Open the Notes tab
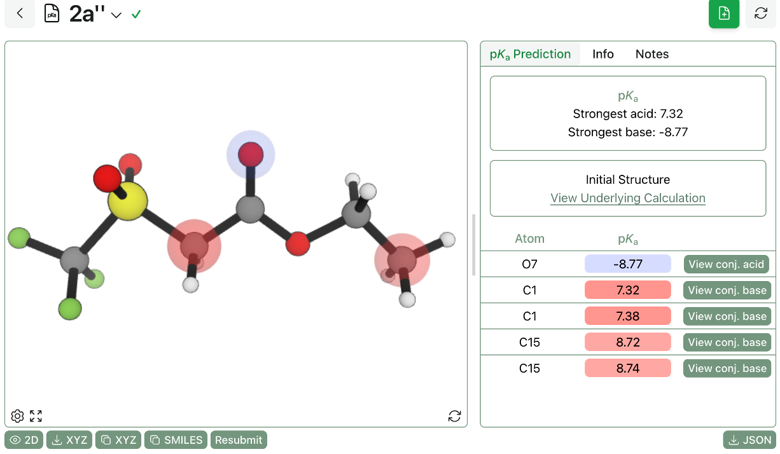The height and width of the screenshot is (454, 780). click(x=651, y=54)
